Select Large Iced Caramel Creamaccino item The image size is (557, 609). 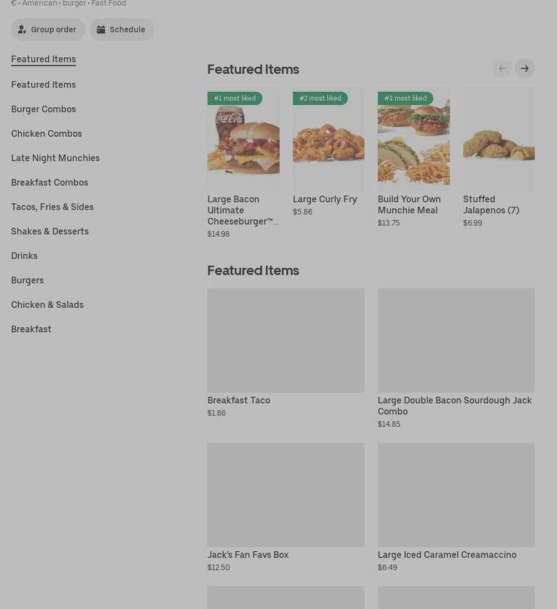pos(447,555)
